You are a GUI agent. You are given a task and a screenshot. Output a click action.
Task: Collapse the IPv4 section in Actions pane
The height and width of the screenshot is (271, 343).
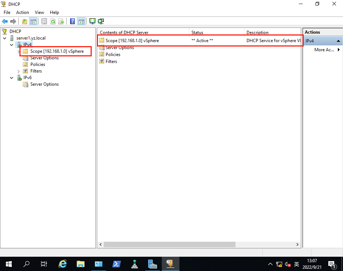point(338,41)
